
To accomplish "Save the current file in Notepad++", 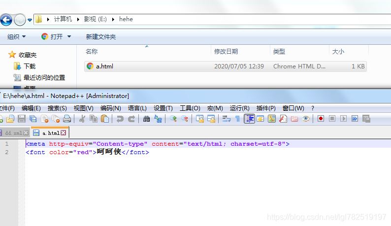I will (22, 119).
